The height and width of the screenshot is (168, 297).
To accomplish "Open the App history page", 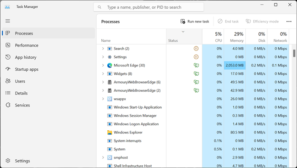I will pos(49,57).
